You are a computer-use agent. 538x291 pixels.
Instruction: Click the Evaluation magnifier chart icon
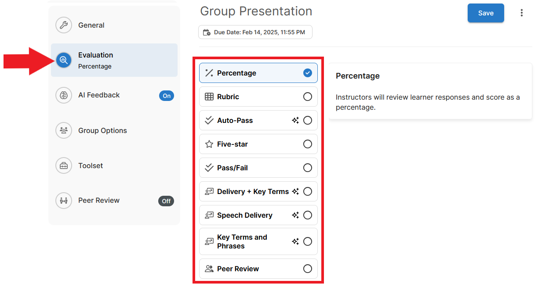click(x=64, y=60)
